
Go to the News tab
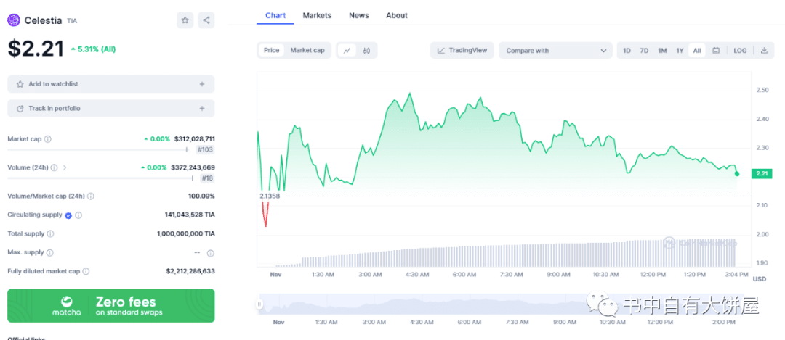(358, 15)
